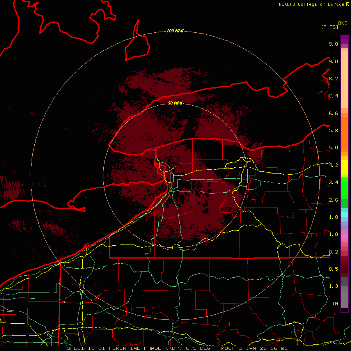Pick the cyan segment of the color bar
The image size is (351, 351).
(x=344, y=214)
